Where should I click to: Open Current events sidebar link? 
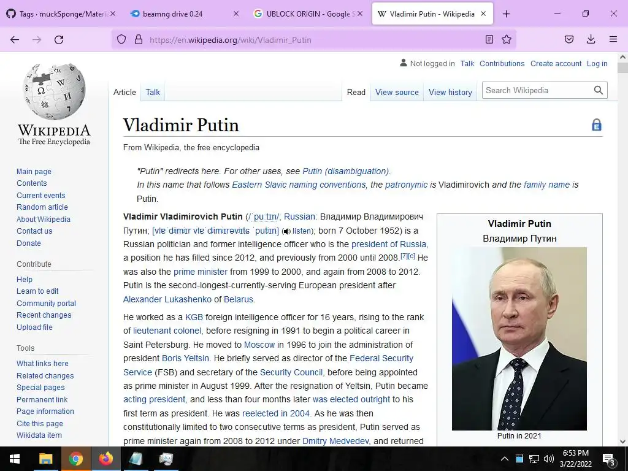(41, 196)
